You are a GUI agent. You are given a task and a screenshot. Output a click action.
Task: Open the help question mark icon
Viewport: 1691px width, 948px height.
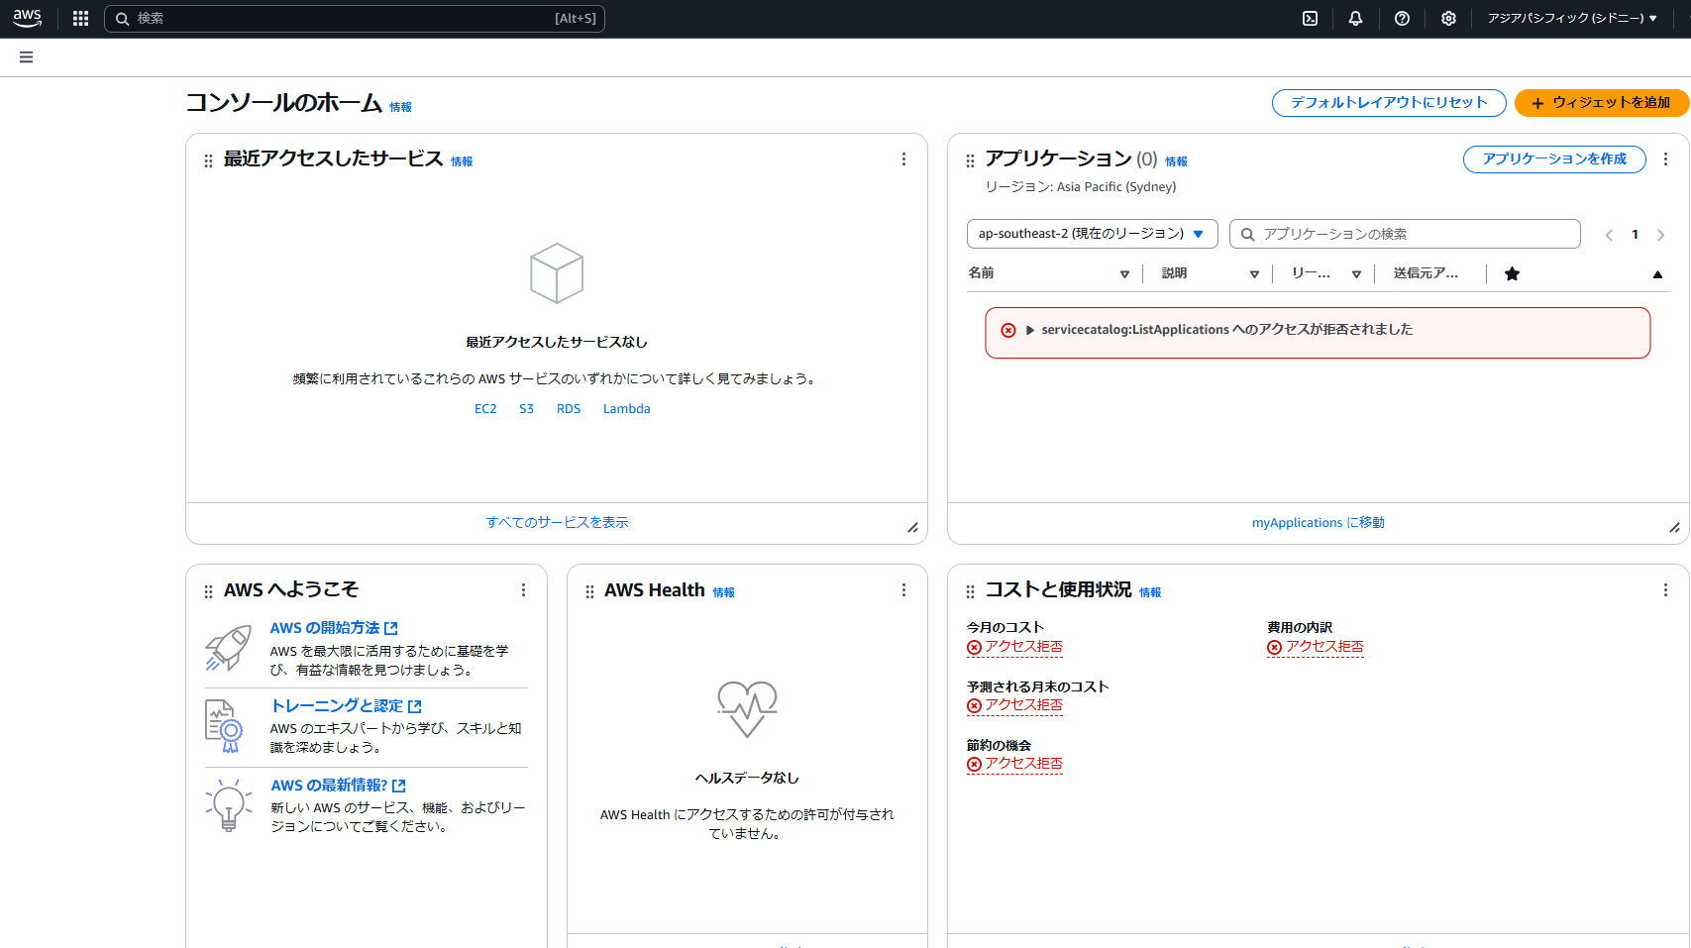pos(1402,18)
